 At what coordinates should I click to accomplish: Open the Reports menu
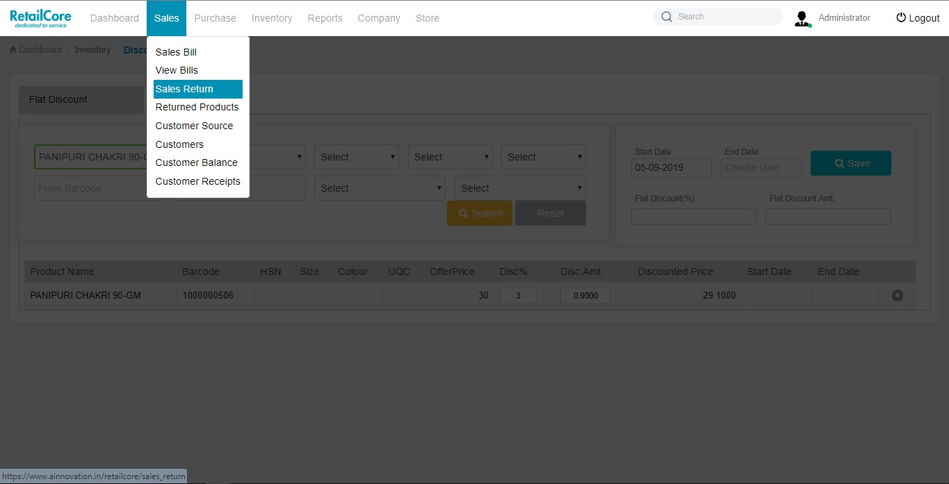pyautogui.click(x=325, y=18)
